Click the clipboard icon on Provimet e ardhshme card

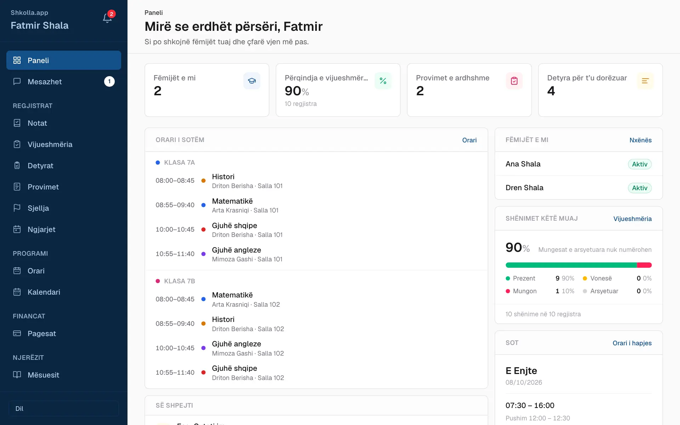[514, 81]
